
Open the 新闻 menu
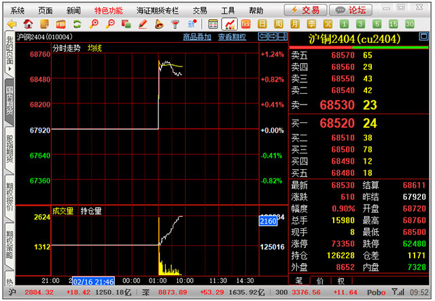(x=73, y=11)
